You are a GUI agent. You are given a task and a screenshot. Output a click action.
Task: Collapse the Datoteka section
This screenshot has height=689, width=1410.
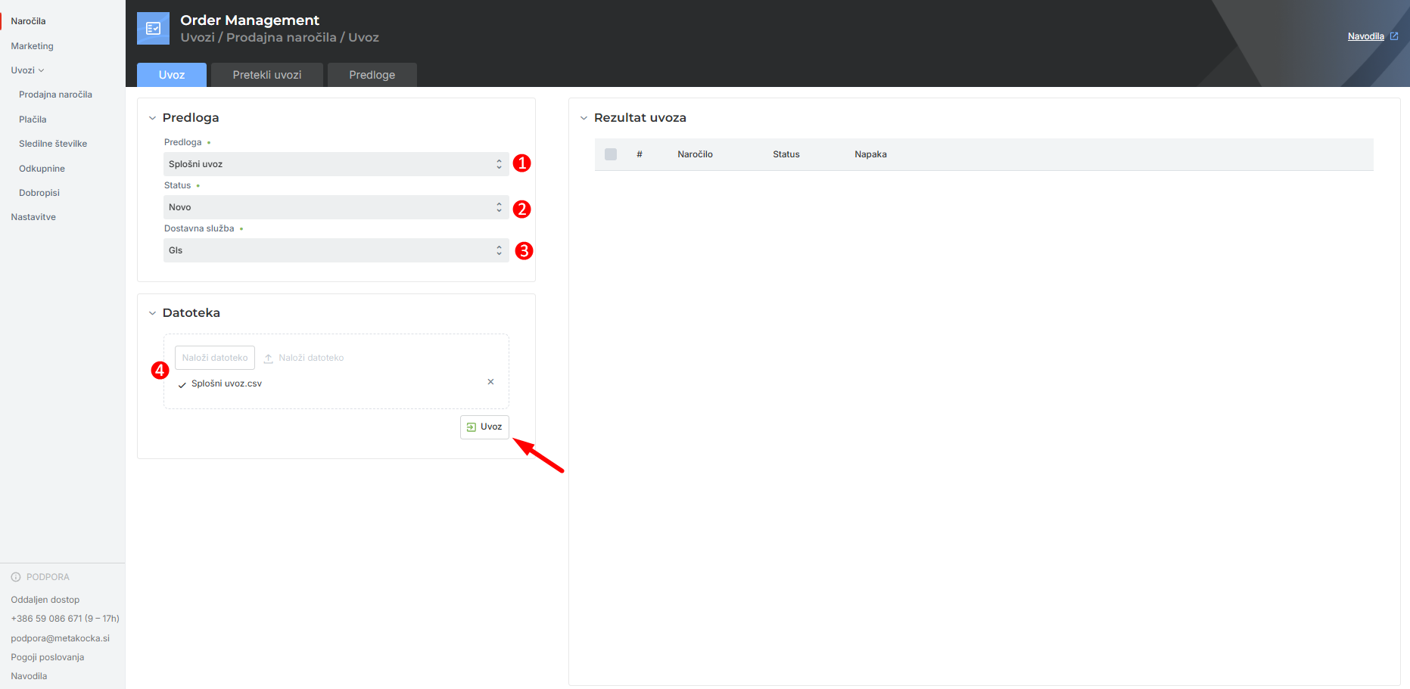(x=152, y=313)
